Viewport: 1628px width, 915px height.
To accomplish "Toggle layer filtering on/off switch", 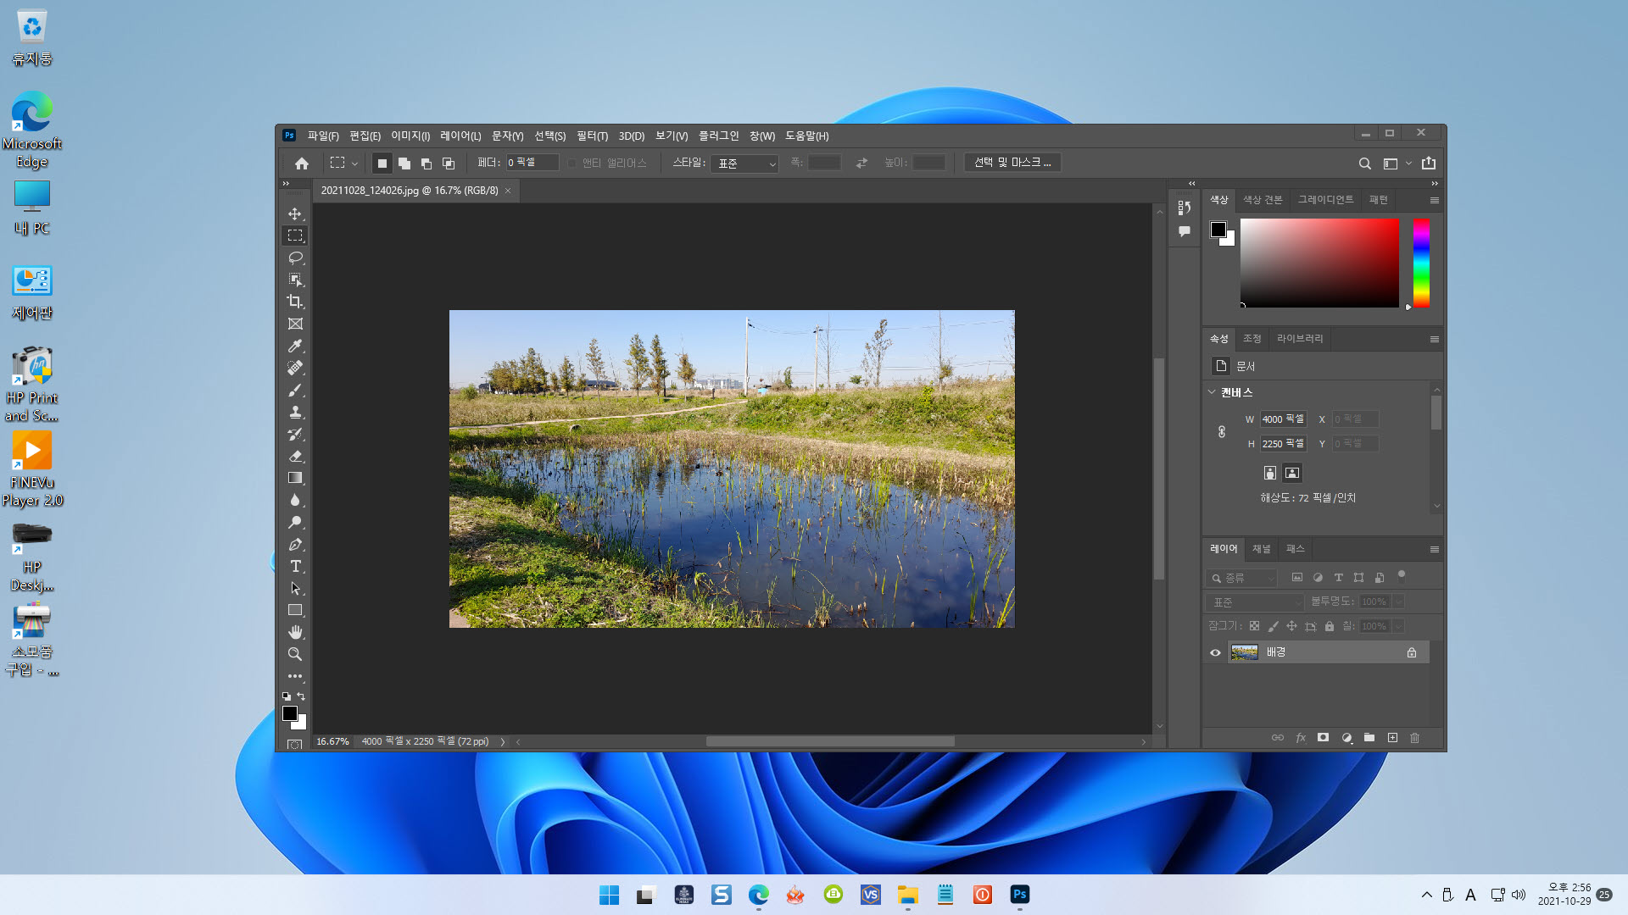I will pyautogui.click(x=1402, y=576).
